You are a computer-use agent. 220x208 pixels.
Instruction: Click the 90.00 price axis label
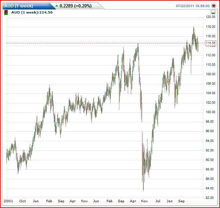pyautogui.click(x=211, y=160)
